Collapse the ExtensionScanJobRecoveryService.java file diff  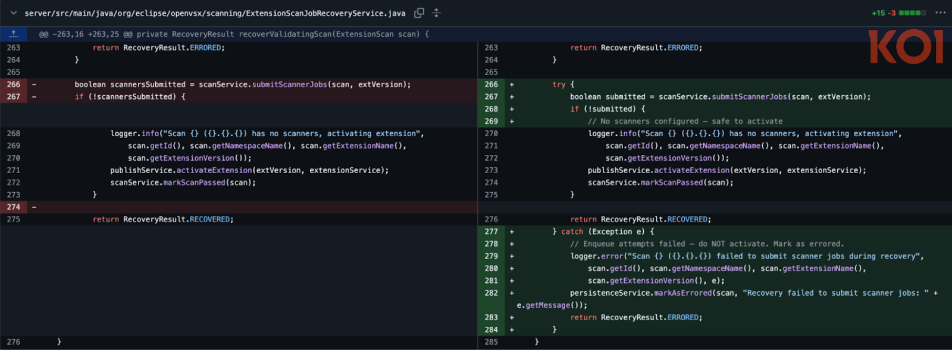[13, 12]
